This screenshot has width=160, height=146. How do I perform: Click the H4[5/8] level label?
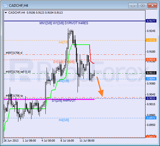coord(64,81)
